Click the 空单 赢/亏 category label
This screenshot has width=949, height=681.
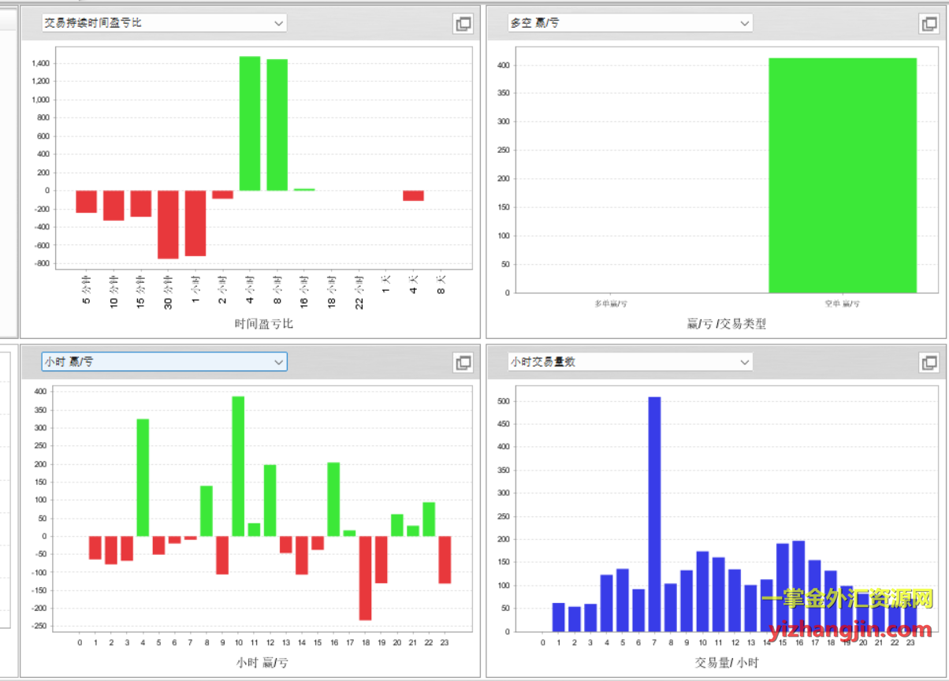pyautogui.click(x=843, y=303)
